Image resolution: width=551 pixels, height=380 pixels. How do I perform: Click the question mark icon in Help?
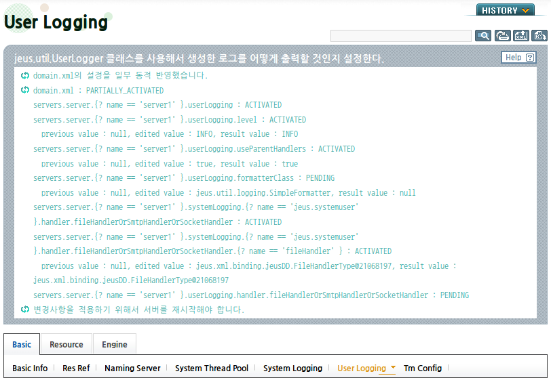coord(530,58)
